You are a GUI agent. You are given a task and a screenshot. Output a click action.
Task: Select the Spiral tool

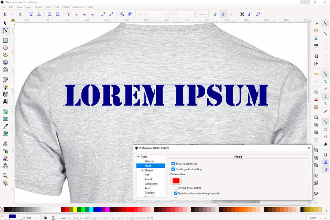[x=5, y=70]
